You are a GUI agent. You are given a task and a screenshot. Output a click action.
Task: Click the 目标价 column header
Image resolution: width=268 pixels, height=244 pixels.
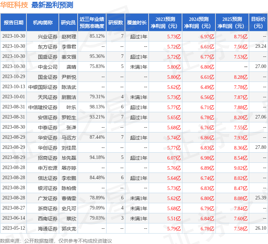pos(258,22)
